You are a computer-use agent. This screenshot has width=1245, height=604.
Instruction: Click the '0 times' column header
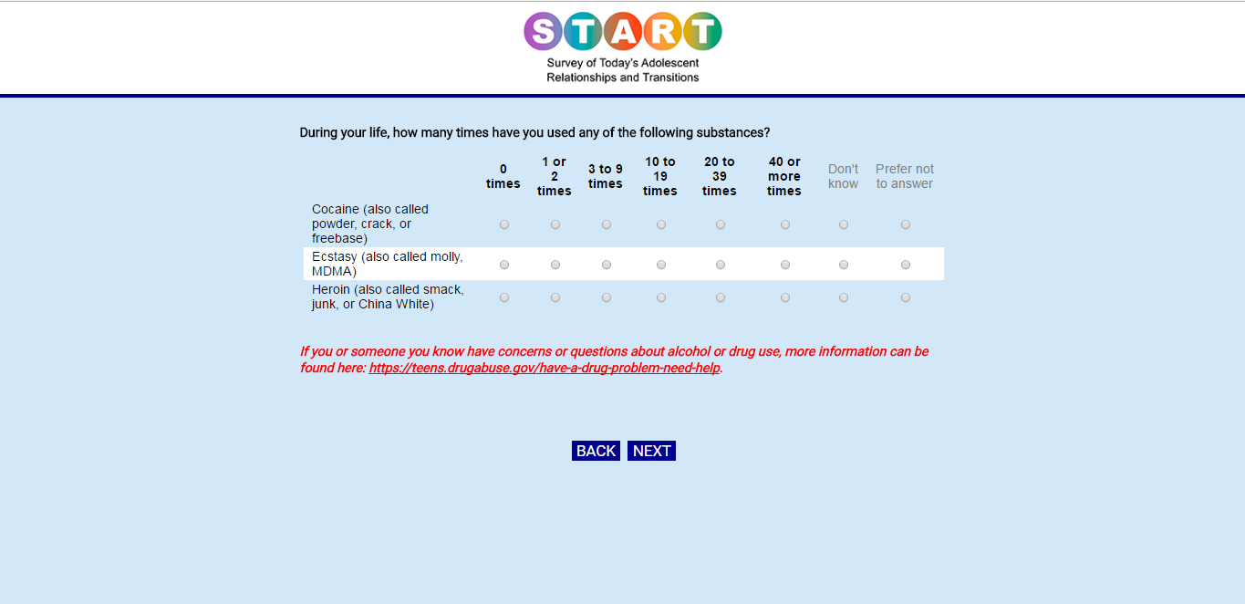tap(503, 176)
